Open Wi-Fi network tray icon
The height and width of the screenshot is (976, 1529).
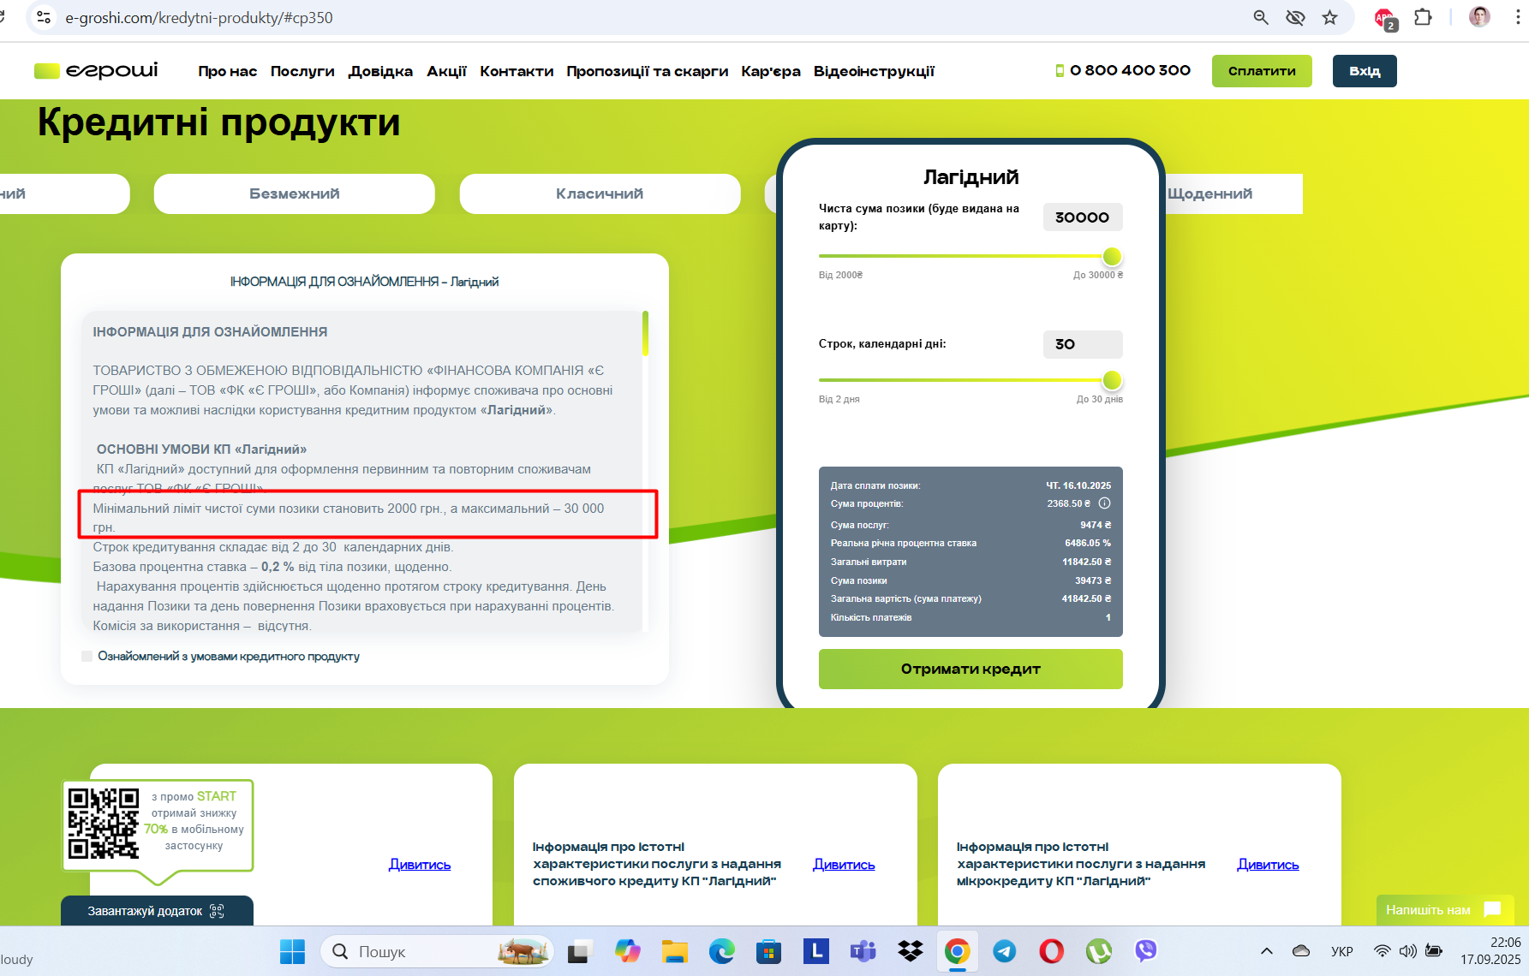[x=1382, y=951]
